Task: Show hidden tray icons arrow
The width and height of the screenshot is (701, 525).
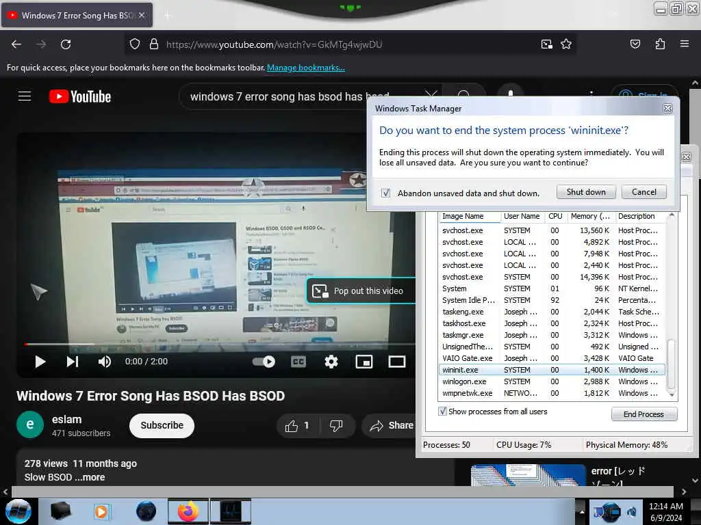Action: (x=582, y=512)
